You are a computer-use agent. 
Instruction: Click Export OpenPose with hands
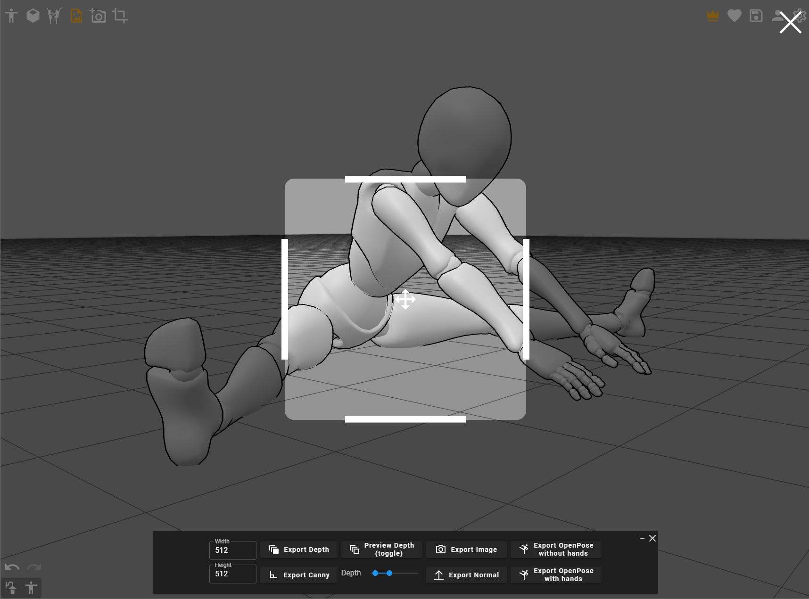coord(556,575)
